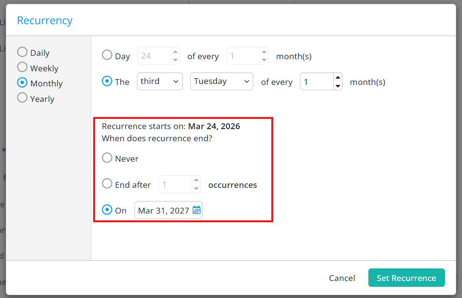Screen dimensions: 462x298
Task: Click the occurrences count input field
Action: click(175, 185)
